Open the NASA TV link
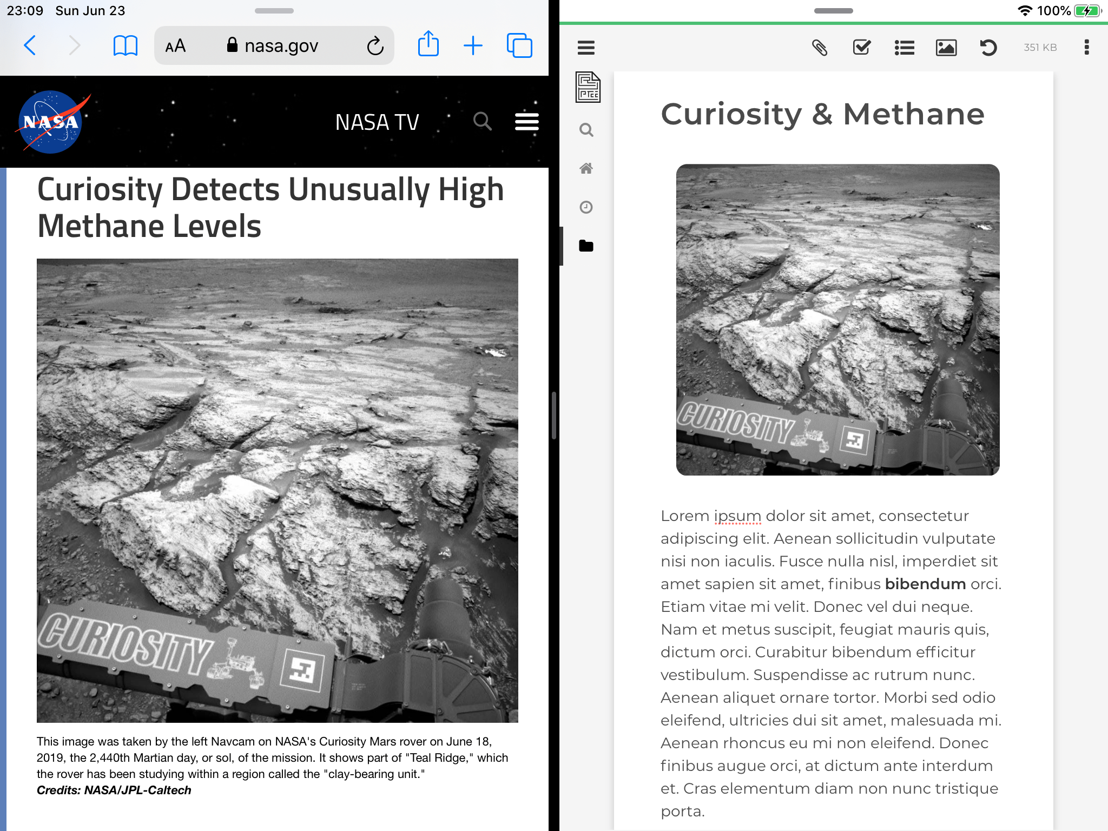The width and height of the screenshot is (1108, 831). click(377, 122)
